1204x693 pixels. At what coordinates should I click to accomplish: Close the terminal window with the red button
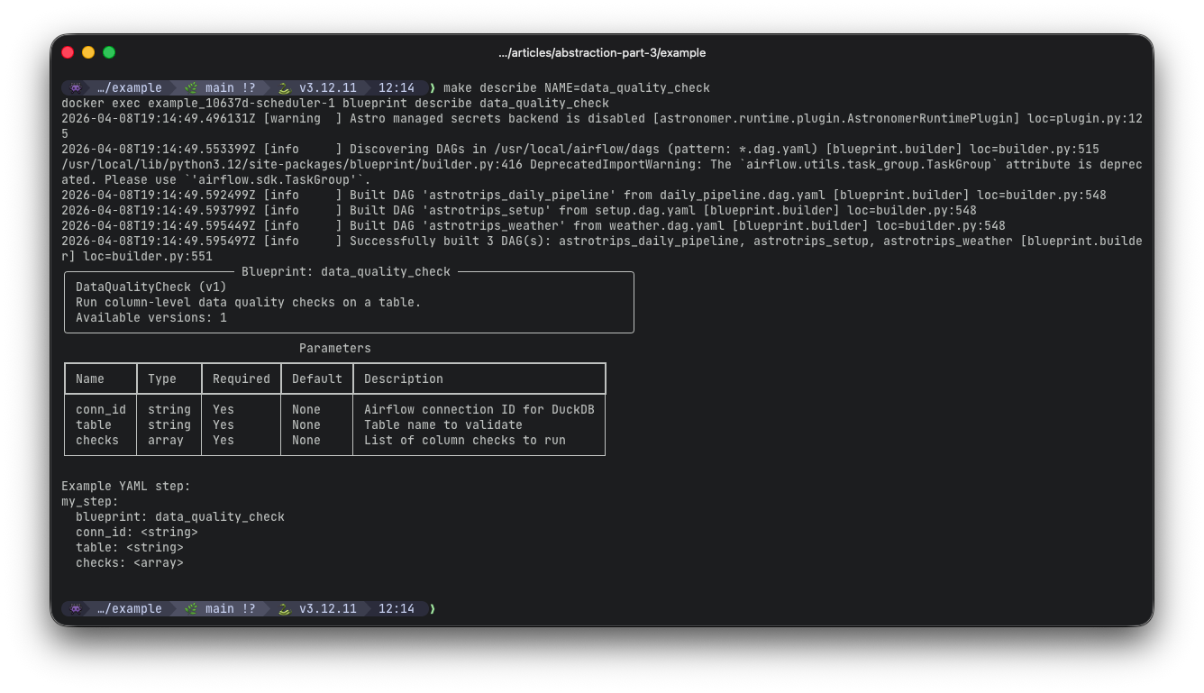pos(68,52)
